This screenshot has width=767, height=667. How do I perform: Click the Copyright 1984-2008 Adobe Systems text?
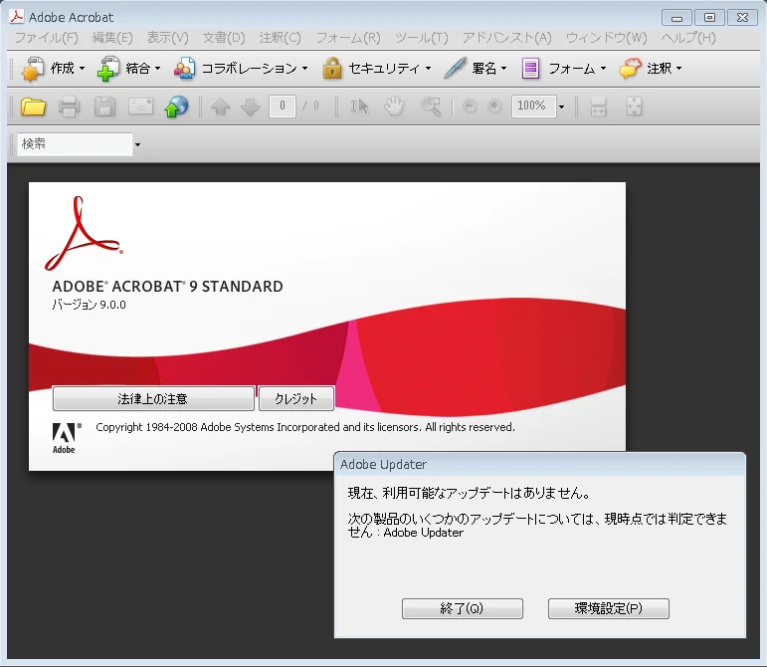[x=305, y=427]
